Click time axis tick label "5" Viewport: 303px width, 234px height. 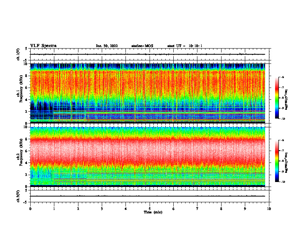pyautogui.click(x=150, y=209)
